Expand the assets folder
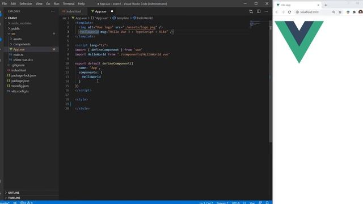This screenshot has width=363, height=204. 31,39
